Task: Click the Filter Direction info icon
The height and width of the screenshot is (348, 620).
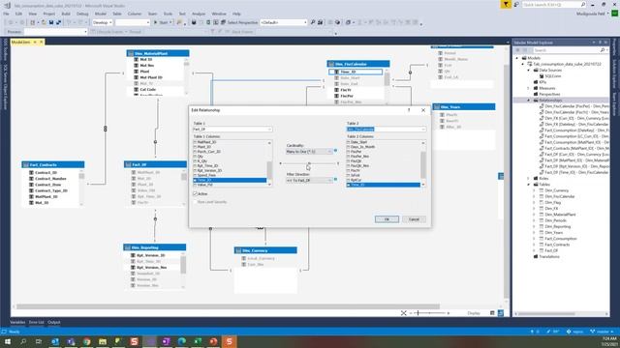Action: pyautogui.click(x=336, y=179)
